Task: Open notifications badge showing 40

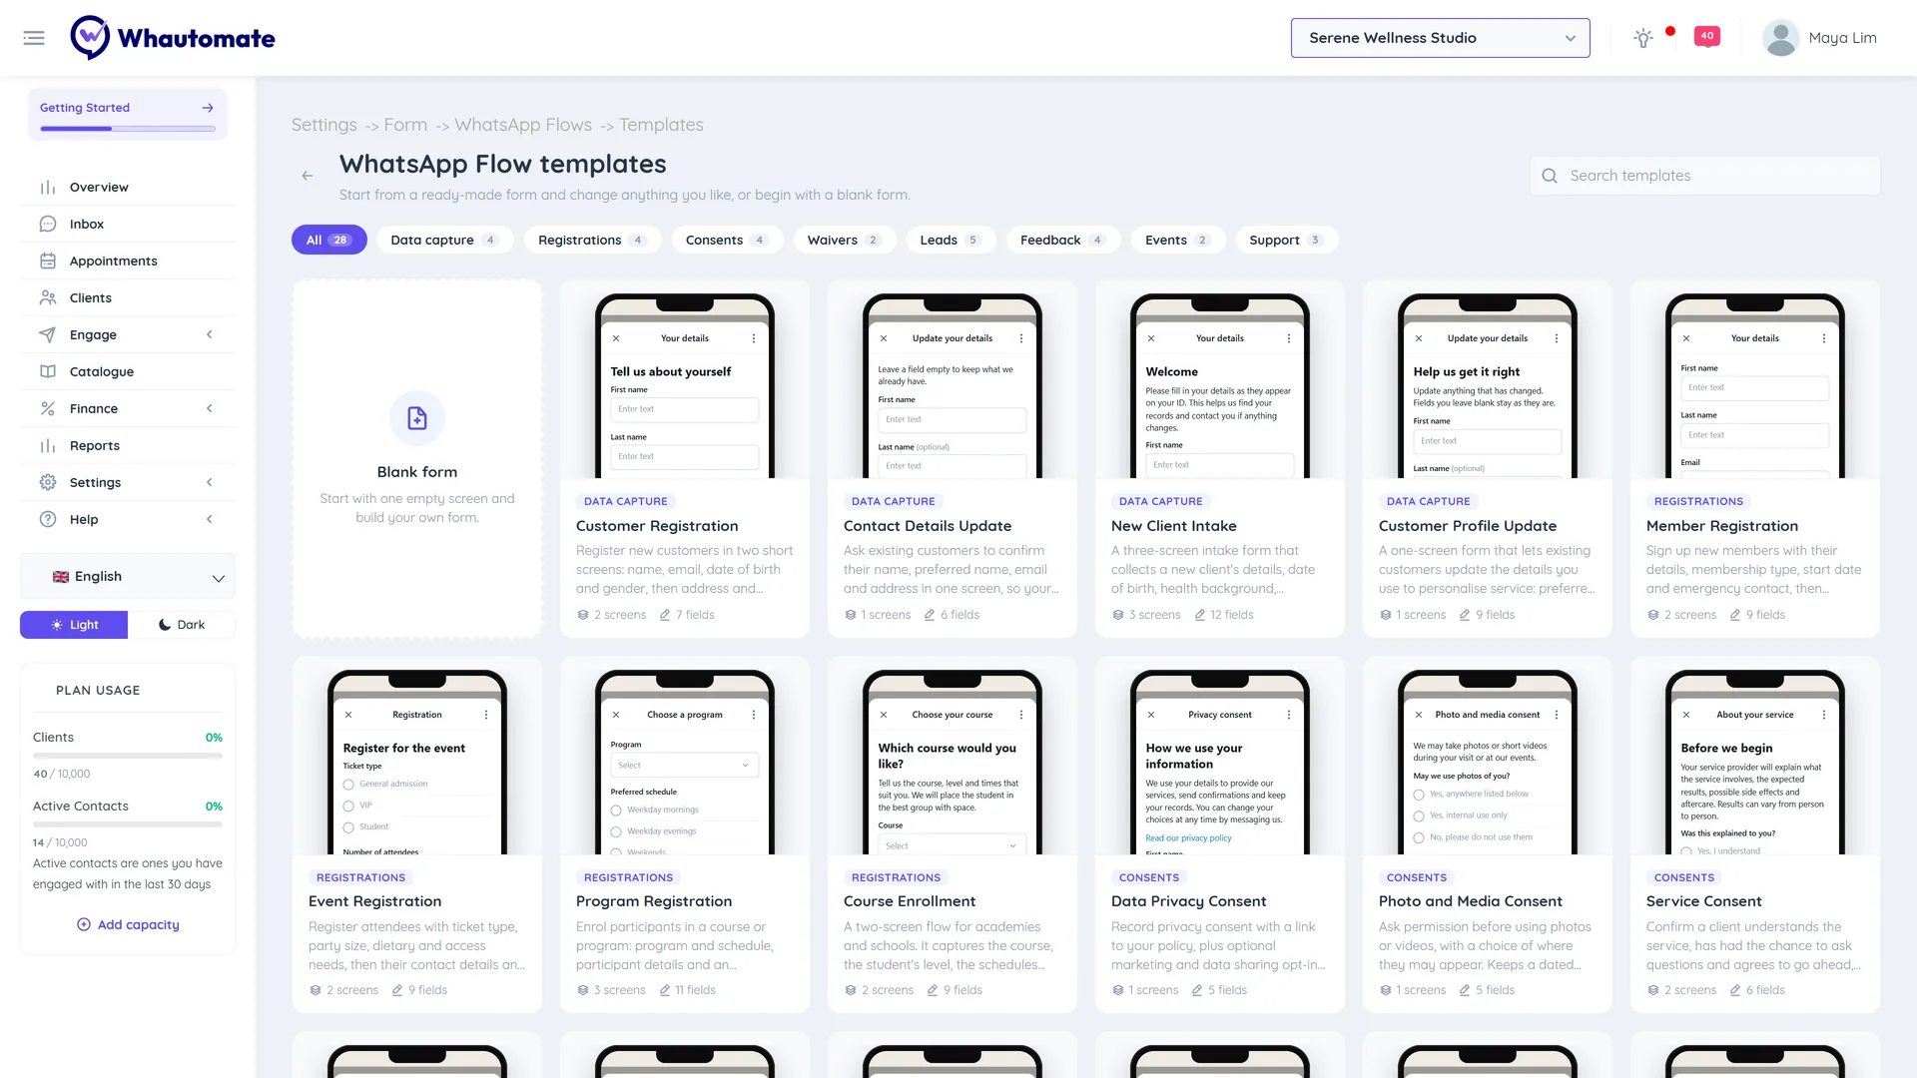Action: tap(1707, 37)
